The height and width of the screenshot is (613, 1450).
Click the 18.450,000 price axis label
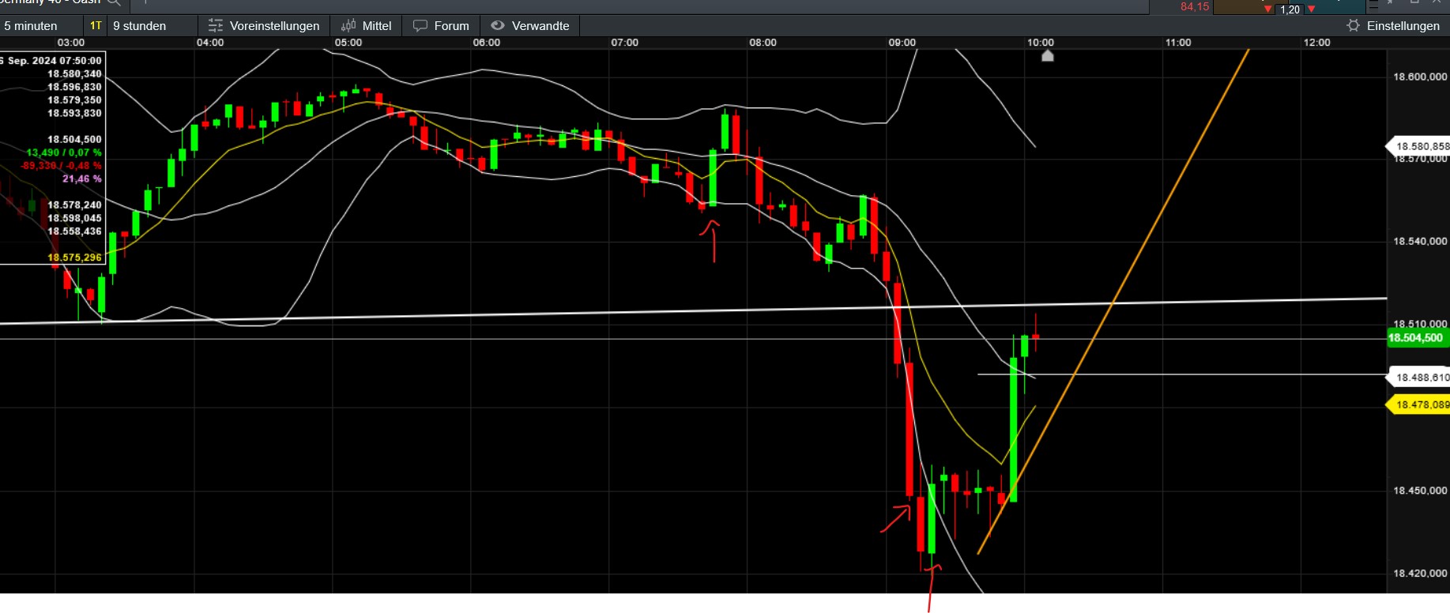click(x=1420, y=491)
